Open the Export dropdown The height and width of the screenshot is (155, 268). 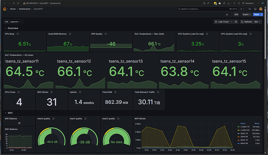point(247,14)
